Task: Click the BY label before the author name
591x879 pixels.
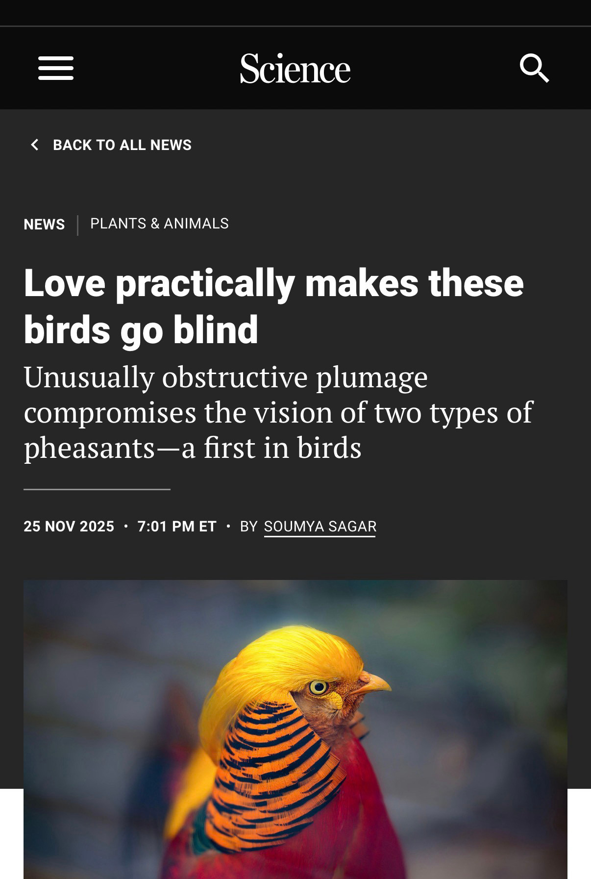Action: tap(248, 527)
